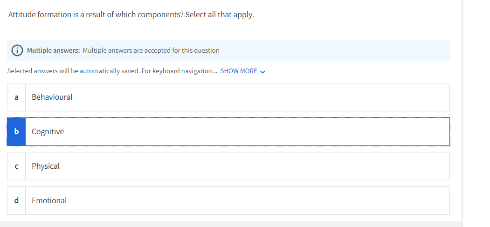Click empty space in the Physical row

pyautogui.click(x=280, y=166)
